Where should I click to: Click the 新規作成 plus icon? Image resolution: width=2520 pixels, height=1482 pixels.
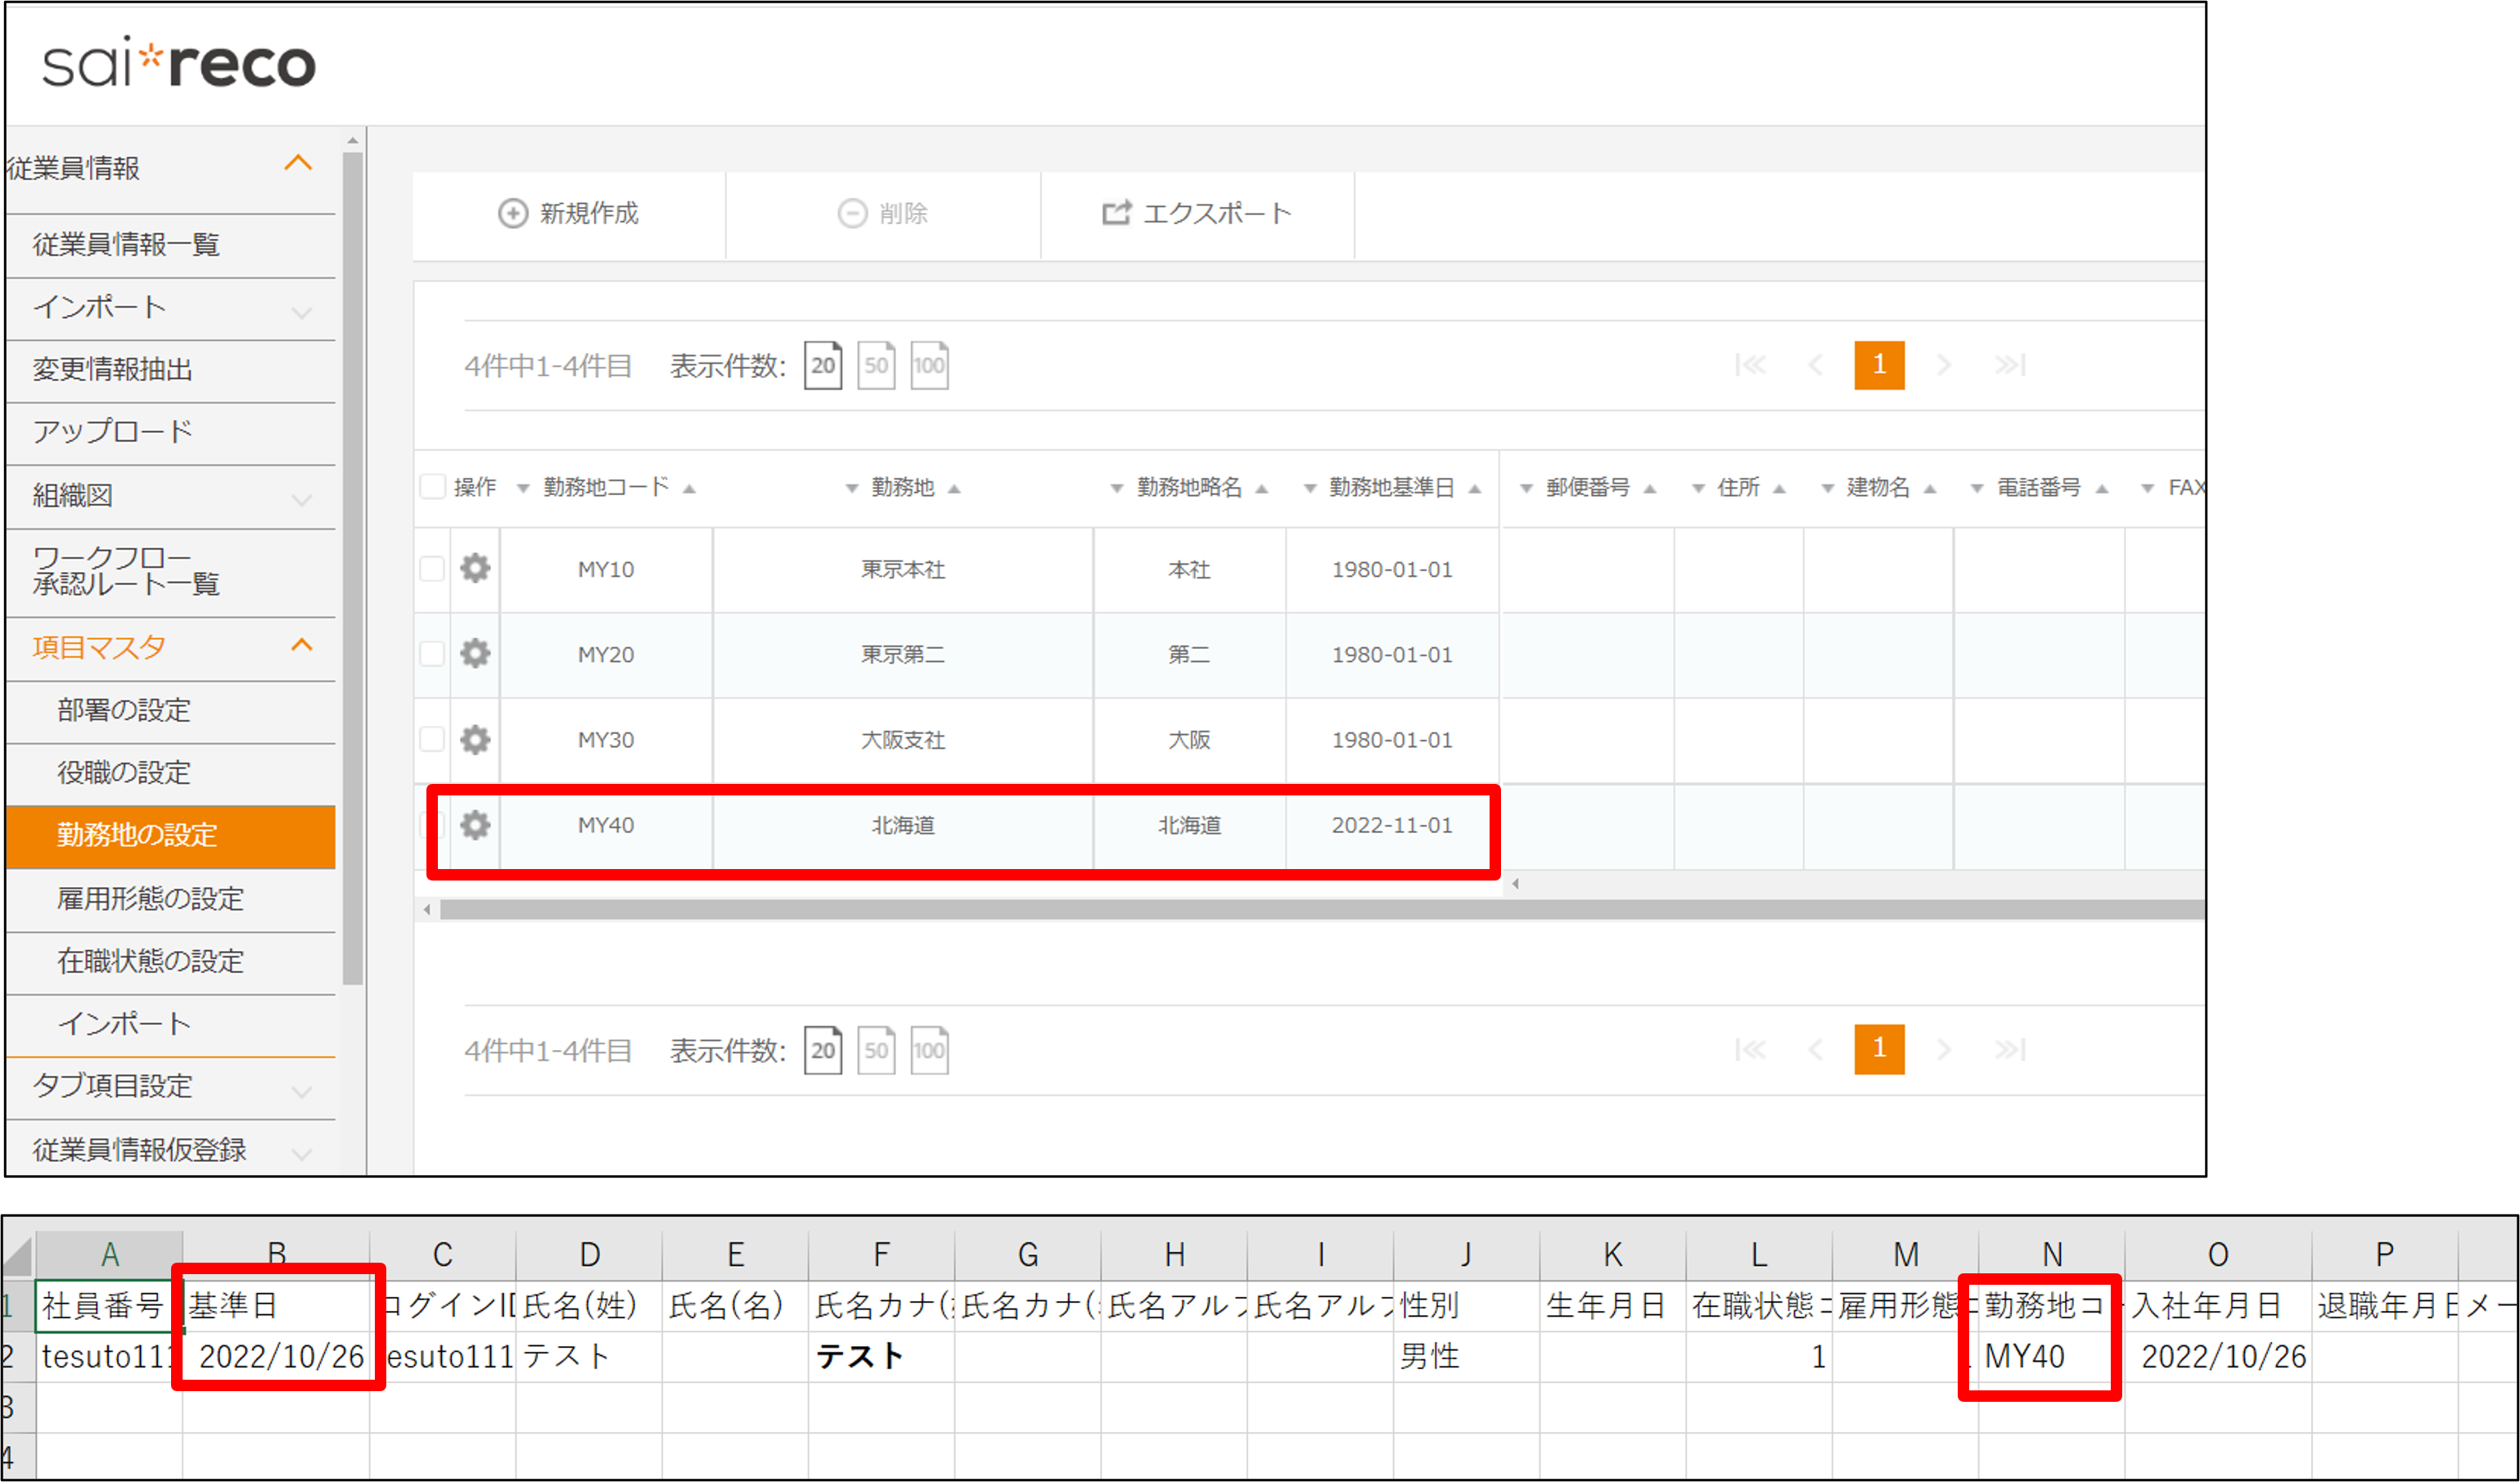[512, 213]
